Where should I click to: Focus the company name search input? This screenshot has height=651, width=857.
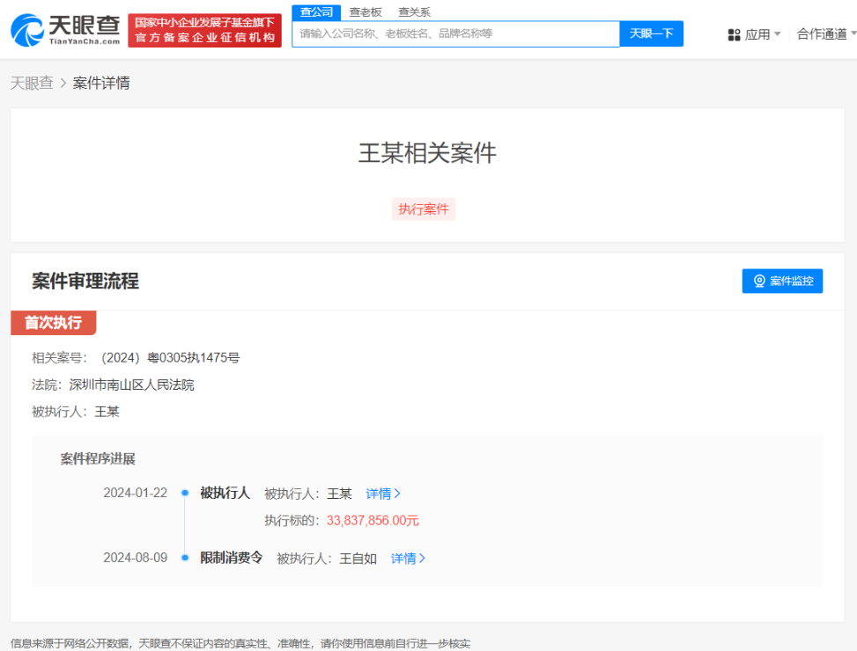(x=455, y=33)
